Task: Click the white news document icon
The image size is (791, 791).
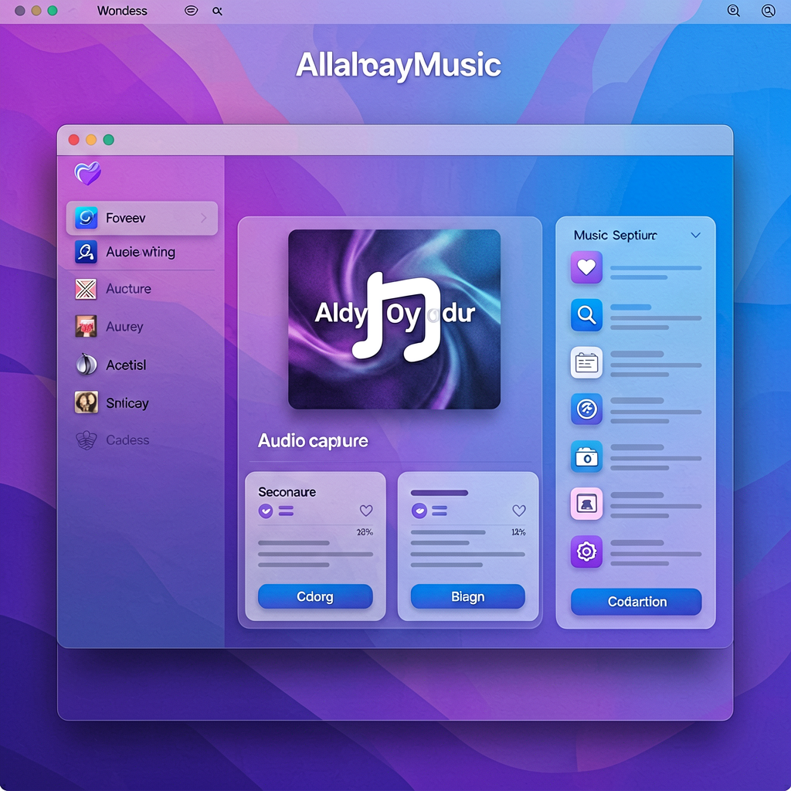Action: 586,362
